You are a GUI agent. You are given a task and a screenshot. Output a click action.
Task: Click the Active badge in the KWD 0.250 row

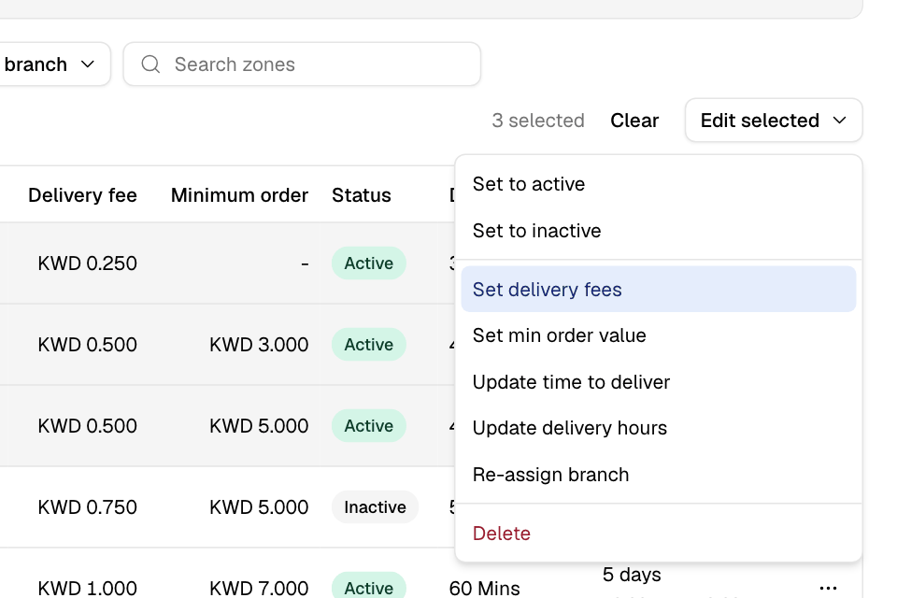pyautogui.click(x=369, y=263)
